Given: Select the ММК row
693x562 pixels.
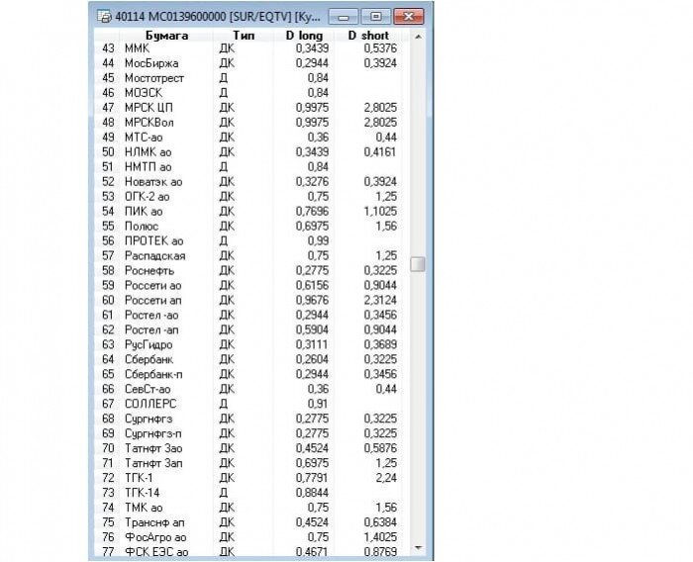Looking at the screenshot, I should 248,48.
